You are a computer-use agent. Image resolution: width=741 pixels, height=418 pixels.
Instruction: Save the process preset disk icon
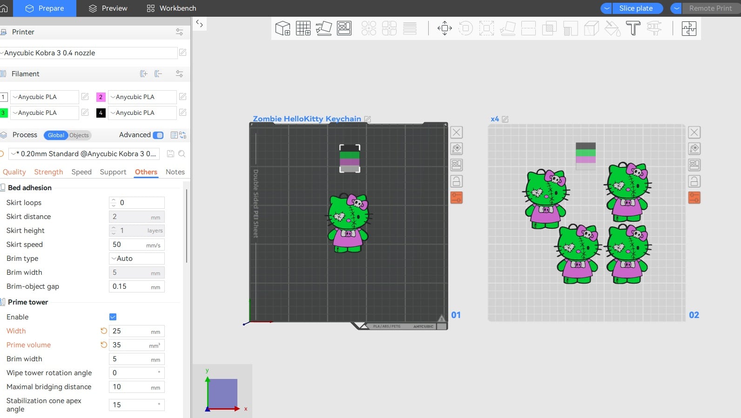click(170, 154)
